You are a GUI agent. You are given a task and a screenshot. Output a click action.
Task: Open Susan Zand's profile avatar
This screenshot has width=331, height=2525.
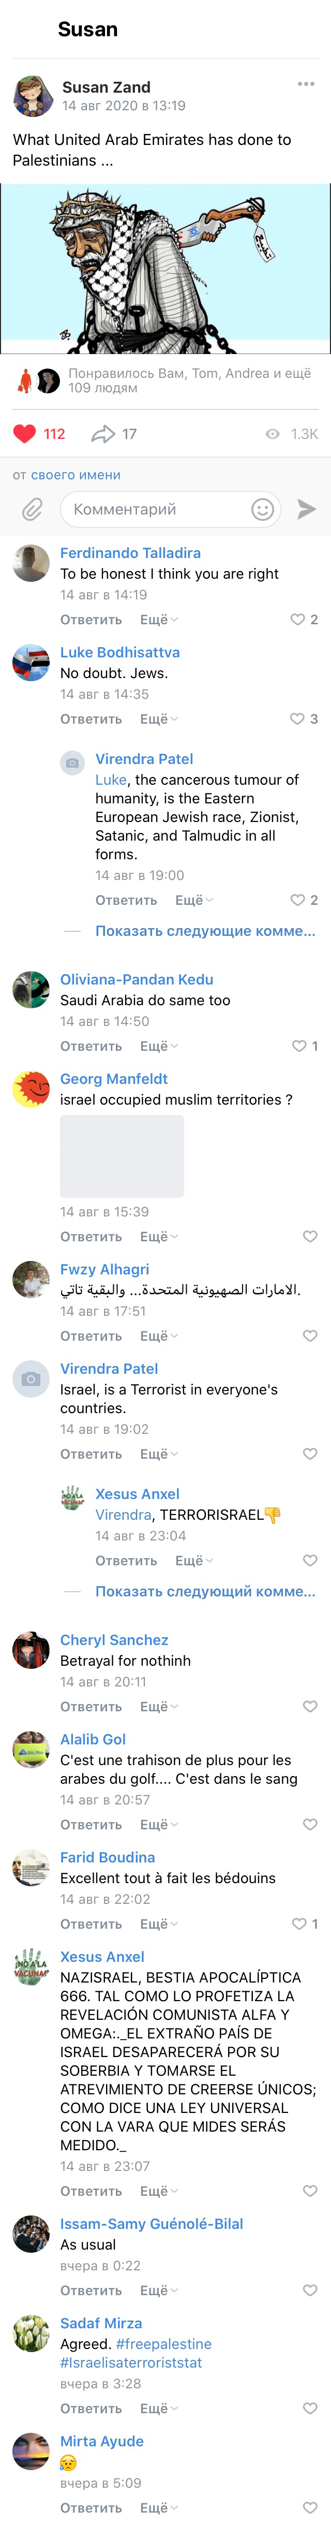click(x=33, y=96)
